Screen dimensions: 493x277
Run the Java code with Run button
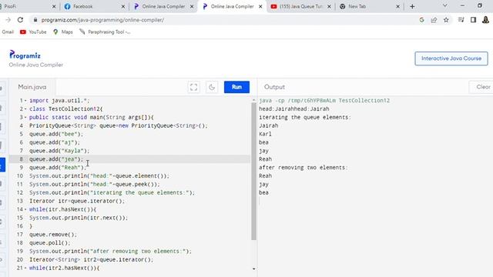(x=236, y=87)
